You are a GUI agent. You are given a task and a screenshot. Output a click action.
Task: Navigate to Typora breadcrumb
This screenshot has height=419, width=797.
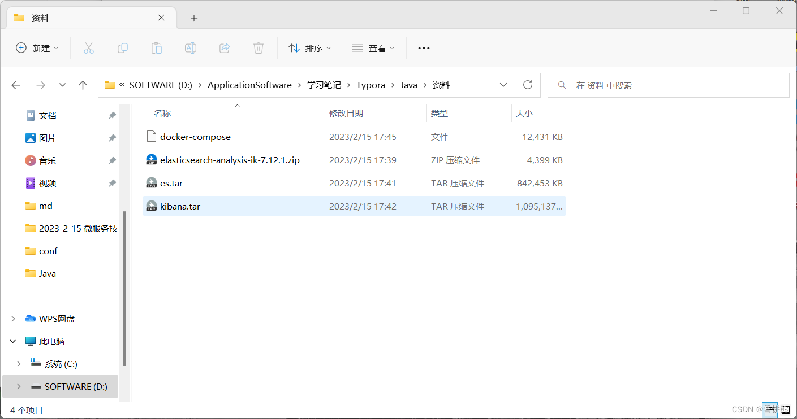[371, 85]
